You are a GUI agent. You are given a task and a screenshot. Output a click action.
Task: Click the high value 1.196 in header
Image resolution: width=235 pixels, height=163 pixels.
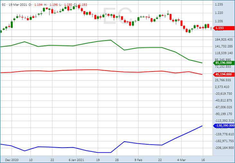point(53,5)
